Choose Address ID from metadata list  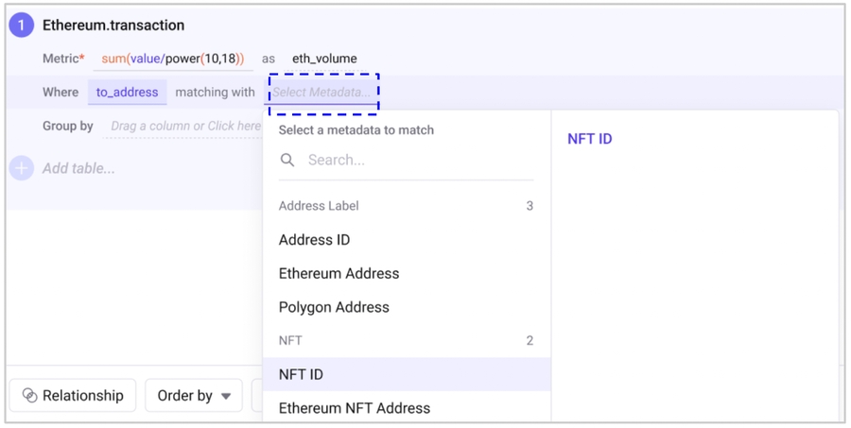pos(315,240)
